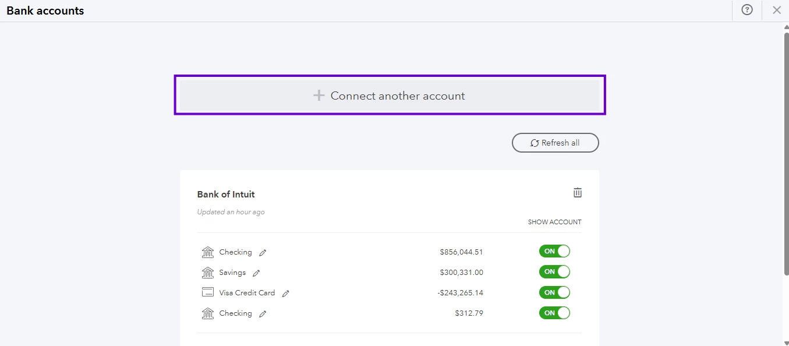The height and width of the screenshot is (346, 789).
Task: Click the scrollbar down arrow
Action: 786,342
